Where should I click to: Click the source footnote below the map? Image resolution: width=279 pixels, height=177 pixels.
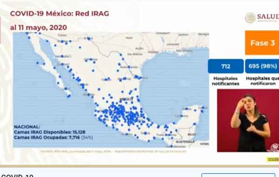[x=113, y=151]
